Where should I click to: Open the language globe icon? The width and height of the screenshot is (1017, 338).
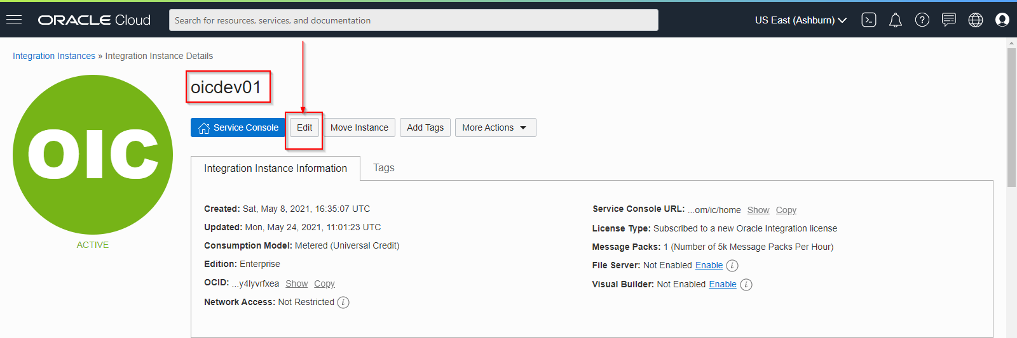click(x=976, y=20)
